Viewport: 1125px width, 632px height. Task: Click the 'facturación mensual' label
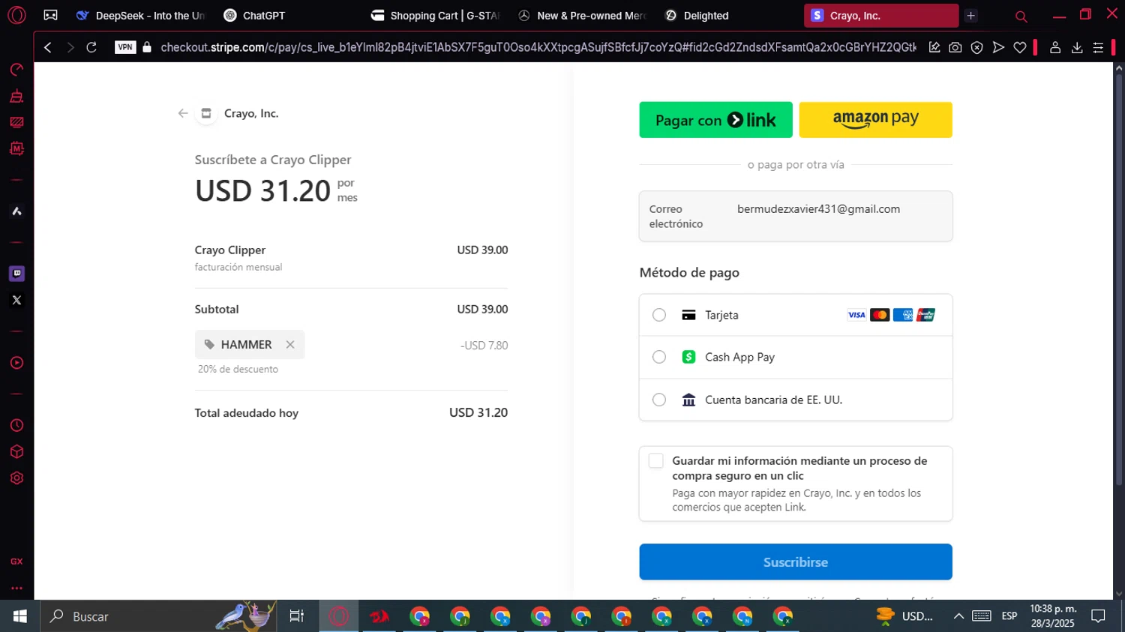238,267
